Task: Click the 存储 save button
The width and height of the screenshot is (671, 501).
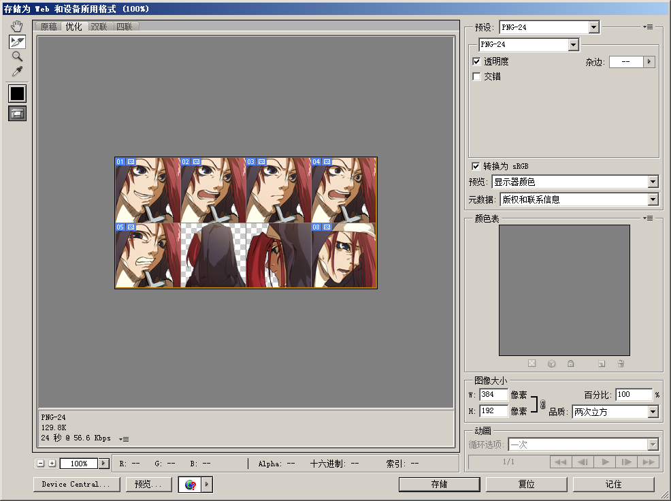Action: (440, 484)
